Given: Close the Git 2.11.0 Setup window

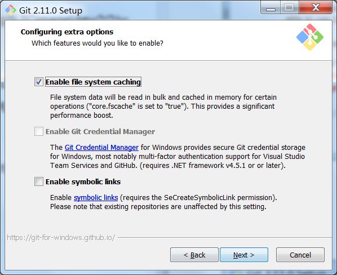Looking at the screenshot, I should pyautogui.click(x=316, y=8).
